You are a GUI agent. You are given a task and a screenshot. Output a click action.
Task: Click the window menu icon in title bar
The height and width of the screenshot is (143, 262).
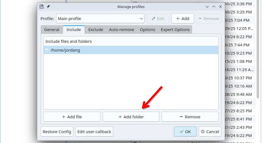point(42,7)
